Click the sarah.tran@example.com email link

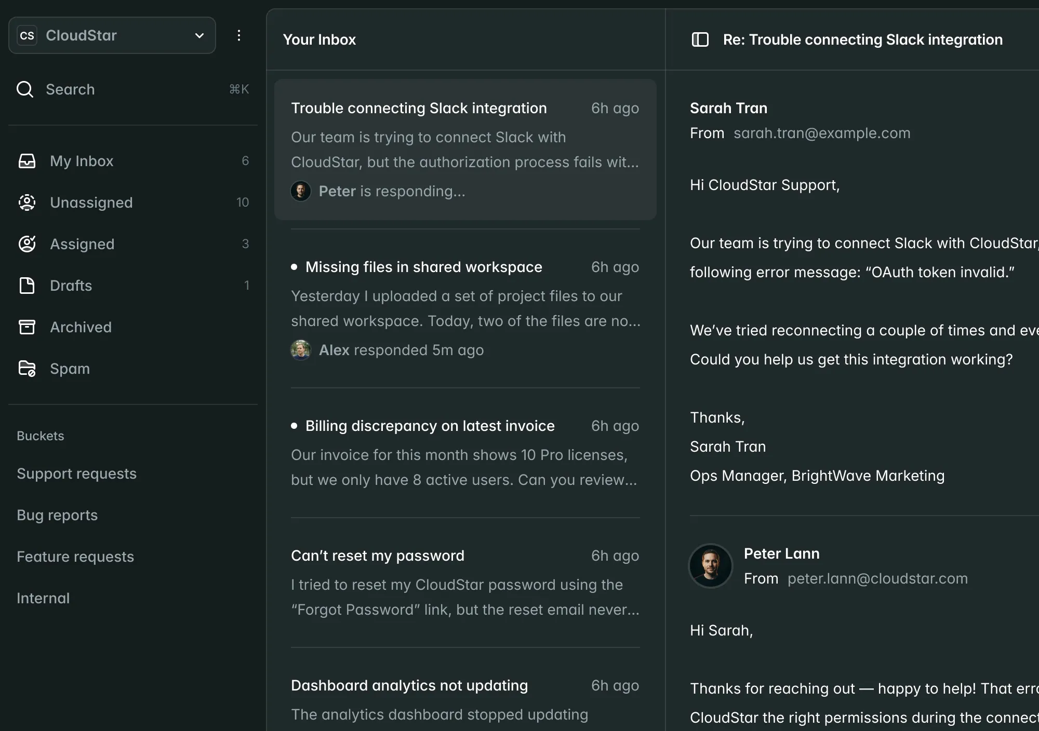point(822,133)
